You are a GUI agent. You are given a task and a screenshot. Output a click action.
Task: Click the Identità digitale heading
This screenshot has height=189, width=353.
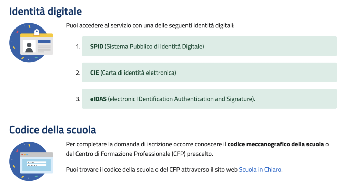pyautogui.click(x=46, y=11)
